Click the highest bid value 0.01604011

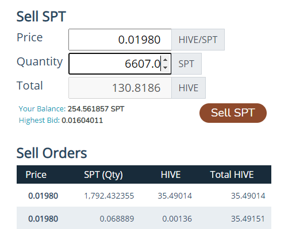click(x=82, y=121)
